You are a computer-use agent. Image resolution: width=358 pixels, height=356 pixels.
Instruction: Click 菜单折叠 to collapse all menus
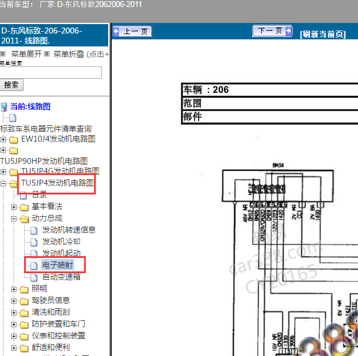pyautogui.click(x=69, y=54)
